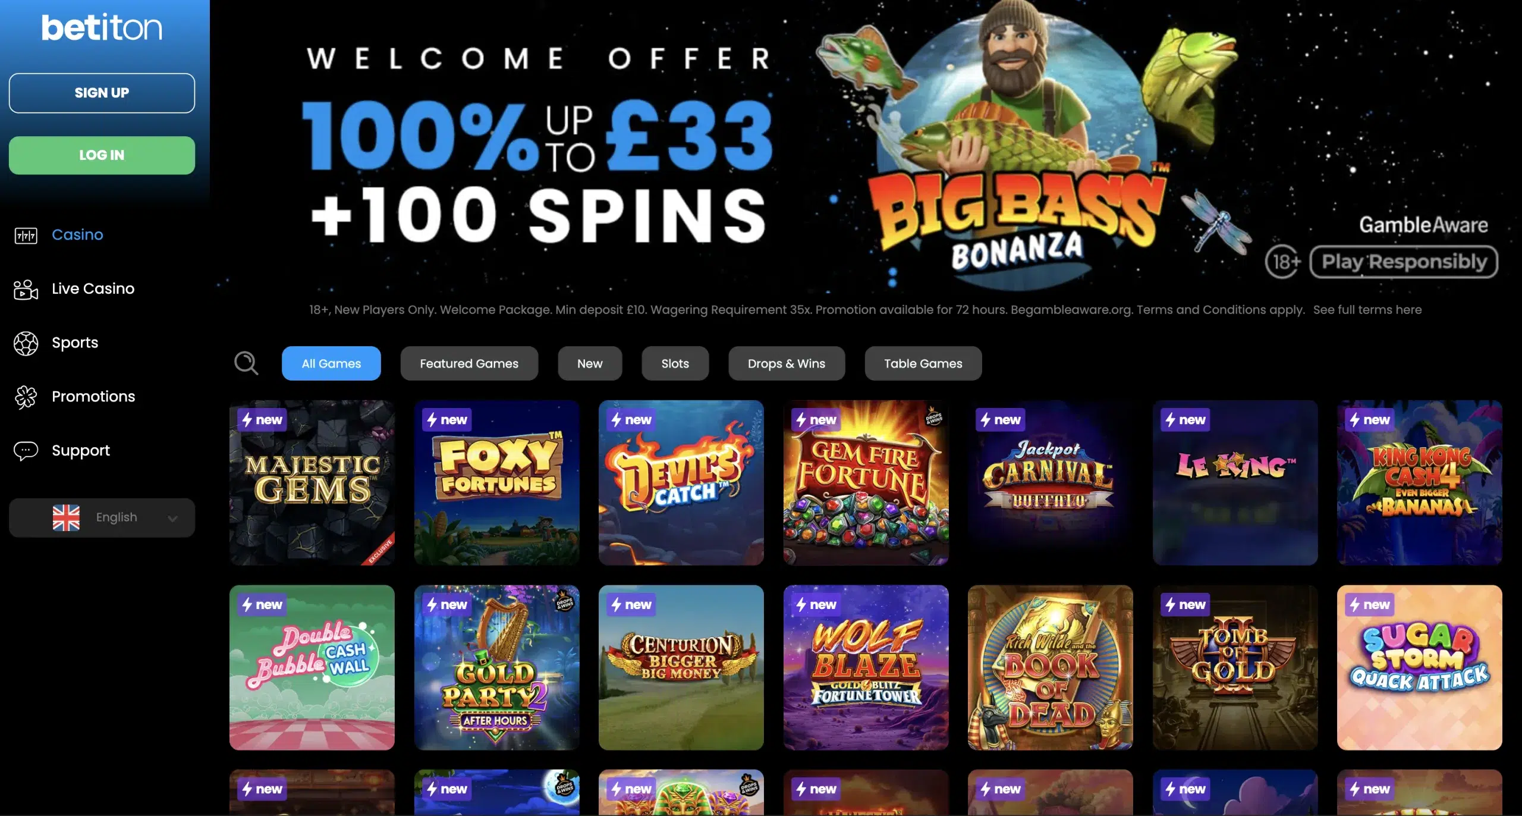
Task: Launch the Sugar Storm Quack Attack game
Action: 1419,667
